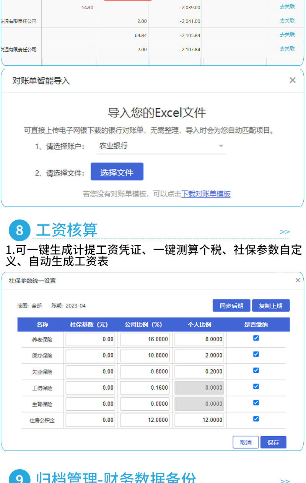Click the 生育保险 社保基数 input field
Screen dimensions: 306x483
tap(90, 404)
